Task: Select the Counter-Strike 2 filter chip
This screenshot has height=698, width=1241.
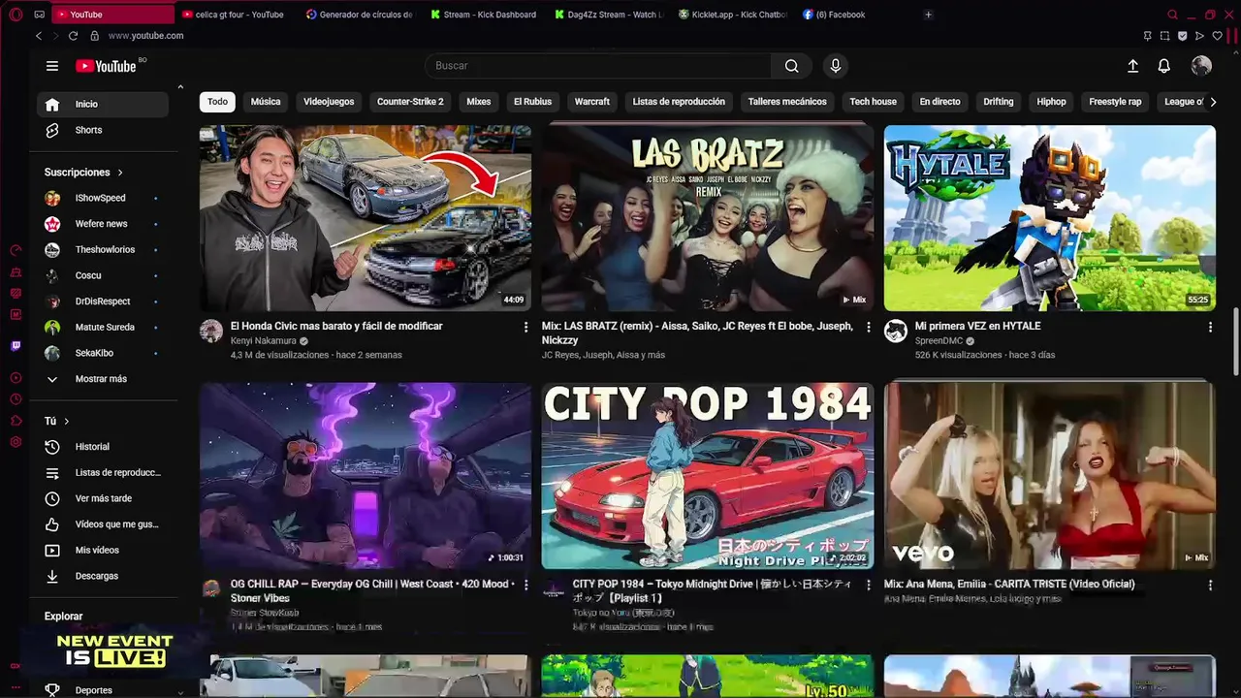Action: pos(410,102)
